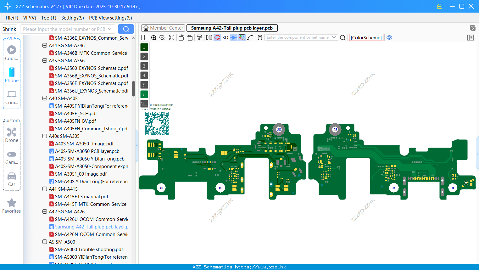Show PCB layer 6

(144, 94)
